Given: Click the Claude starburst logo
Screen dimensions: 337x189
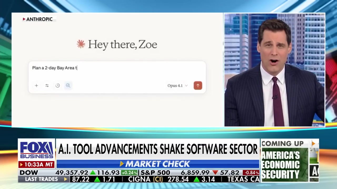Looking at the screenshot, I should point(81,44).
